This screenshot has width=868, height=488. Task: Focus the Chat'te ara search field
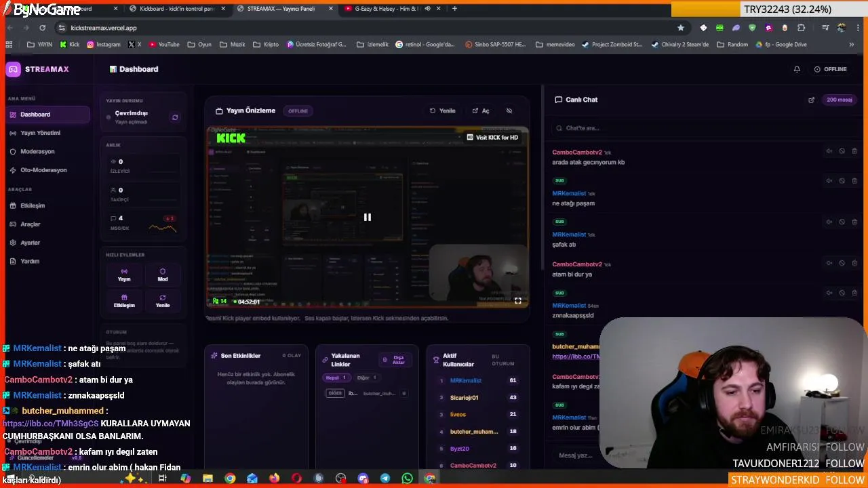pos(705,127)
